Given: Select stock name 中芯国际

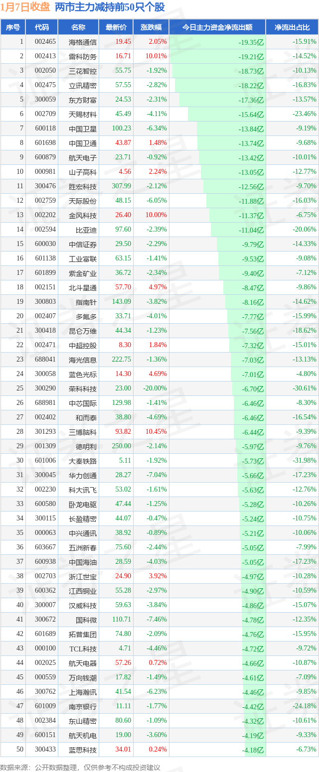Looking at the screenshot, I should [83, 403].
